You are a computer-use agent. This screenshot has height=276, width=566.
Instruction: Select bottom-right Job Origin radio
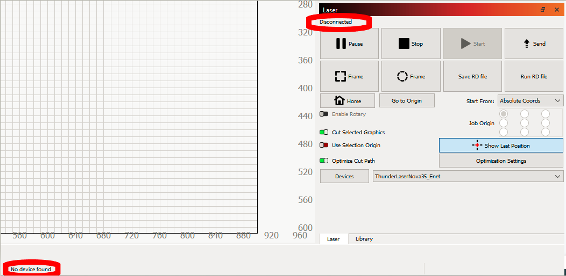coord(546,132)
